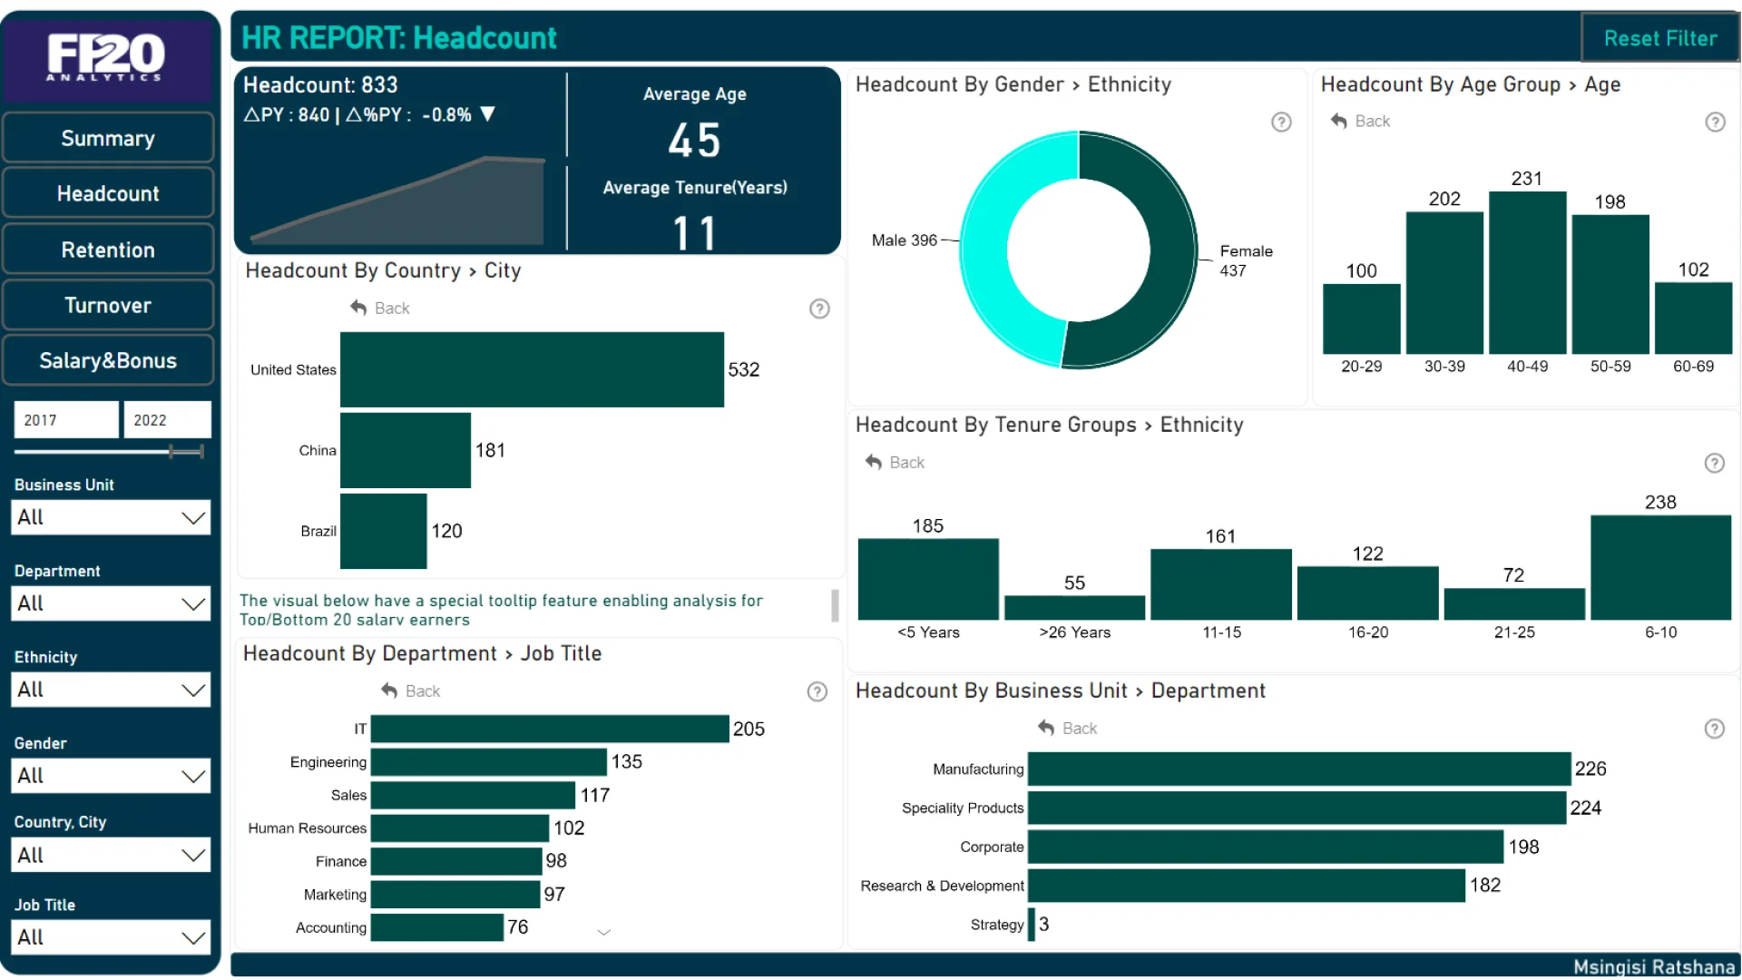Image resolution: width=1742 pixels, height=980 pixels.
Task: Click the Reset Filter button
Action: (x=1659, y=38)
